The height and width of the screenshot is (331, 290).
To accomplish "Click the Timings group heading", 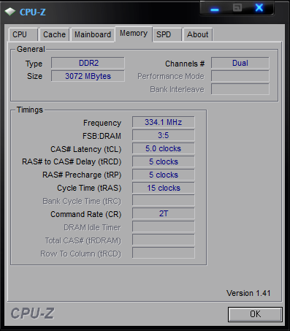I will [30, 110].
